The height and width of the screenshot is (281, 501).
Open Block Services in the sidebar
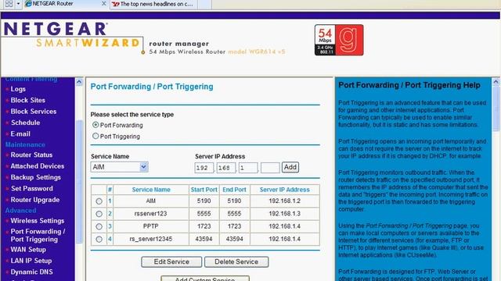tap(34, 112)
